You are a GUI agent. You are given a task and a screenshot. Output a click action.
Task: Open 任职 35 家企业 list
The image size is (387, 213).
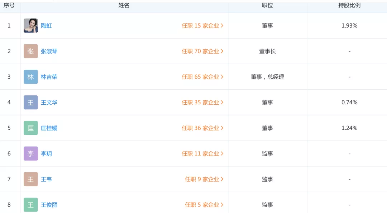tap(202, 103)
